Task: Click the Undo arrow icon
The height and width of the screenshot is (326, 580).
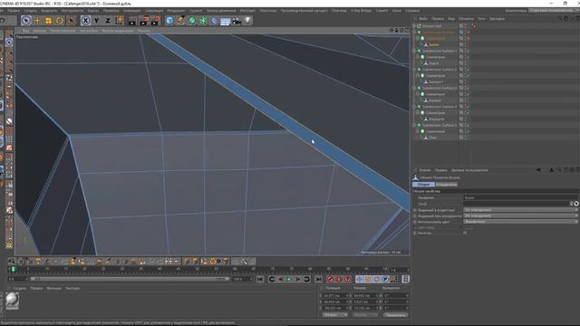Action: (x=3, y=21)
